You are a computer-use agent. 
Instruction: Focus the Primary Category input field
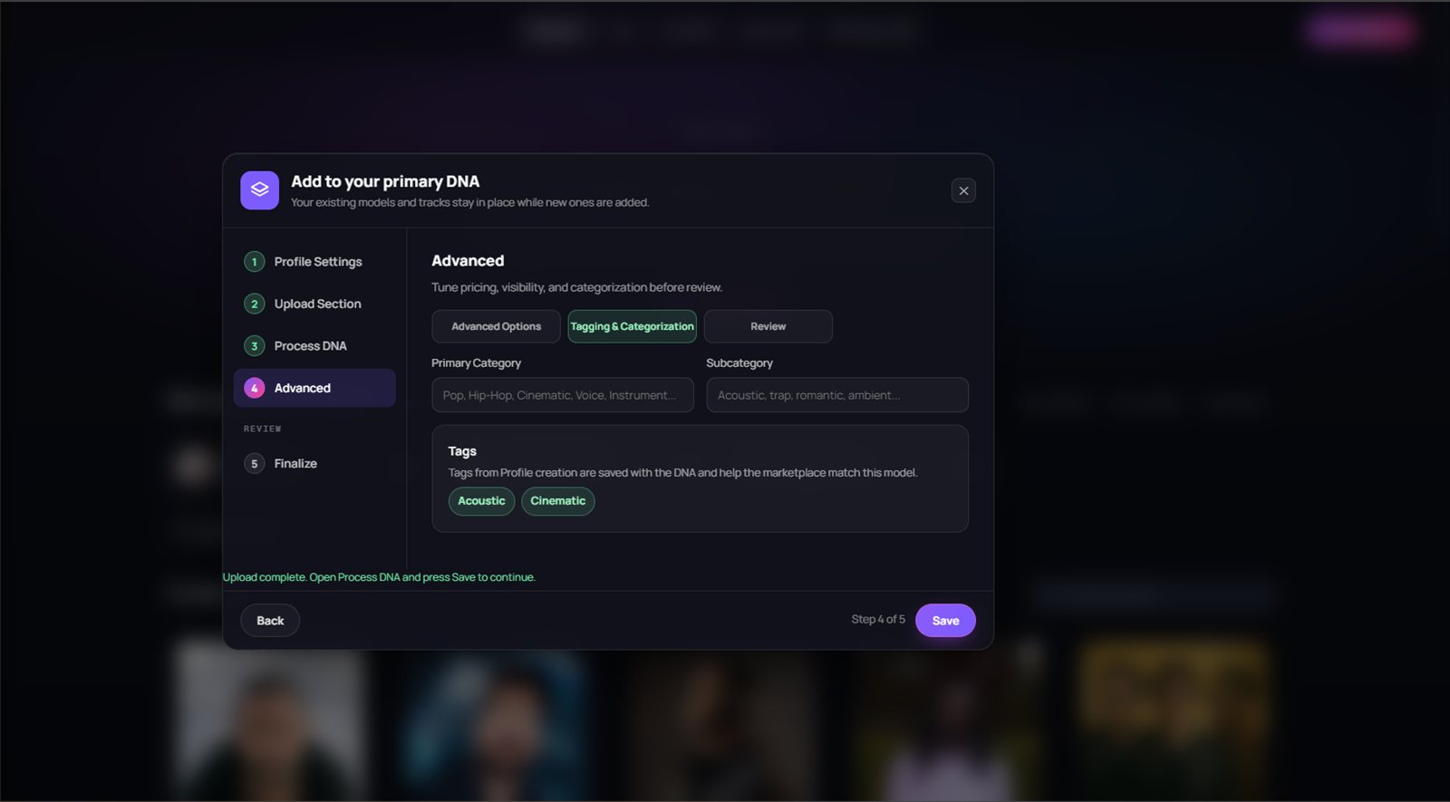[563, 395]
